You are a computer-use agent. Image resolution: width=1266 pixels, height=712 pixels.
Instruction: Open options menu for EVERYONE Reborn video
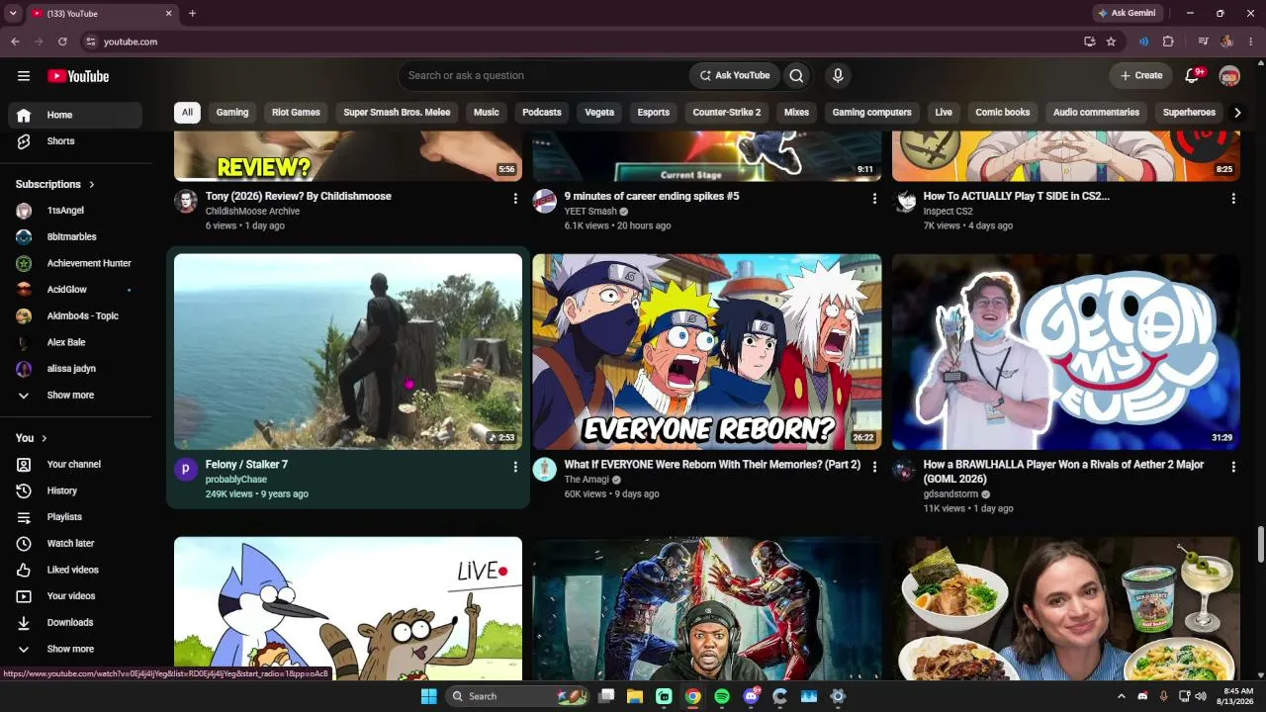point(874,467)
